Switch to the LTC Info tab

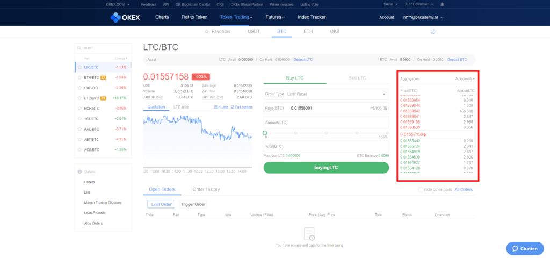pyautogui.click(x=181, y=107)
